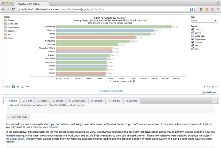
Task: Select the Bermuda bar in the chart
Action: (x=105, y=31)
